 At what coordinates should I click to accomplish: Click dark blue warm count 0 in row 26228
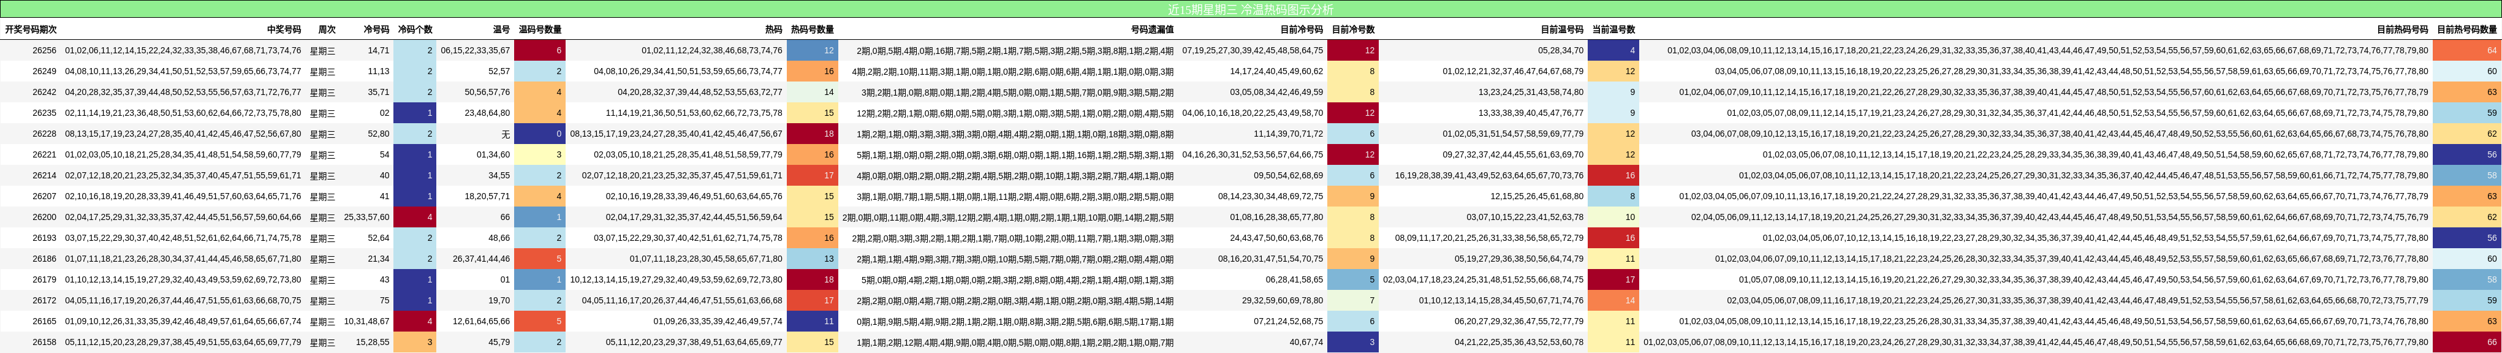[540, 133]
